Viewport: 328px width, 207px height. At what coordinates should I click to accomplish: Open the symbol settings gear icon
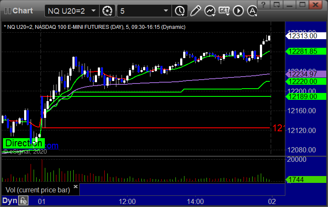pos(107,11)
